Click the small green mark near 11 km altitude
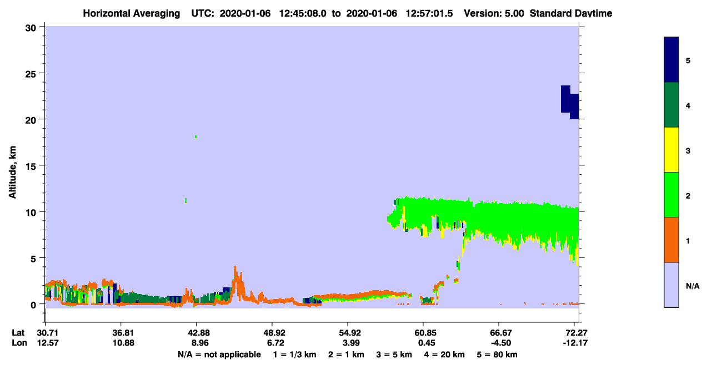 (185, 200)
